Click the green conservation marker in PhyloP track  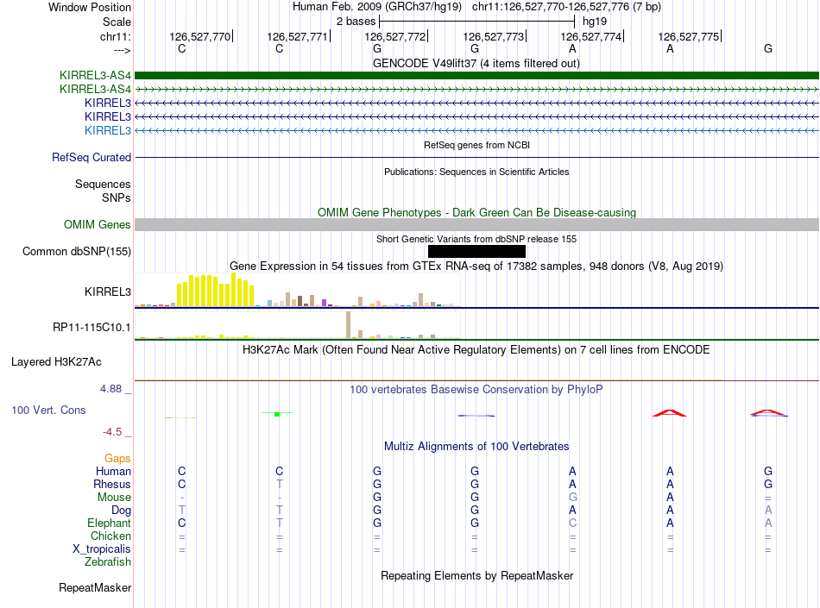pyautogui.click(x=277, y=414)
